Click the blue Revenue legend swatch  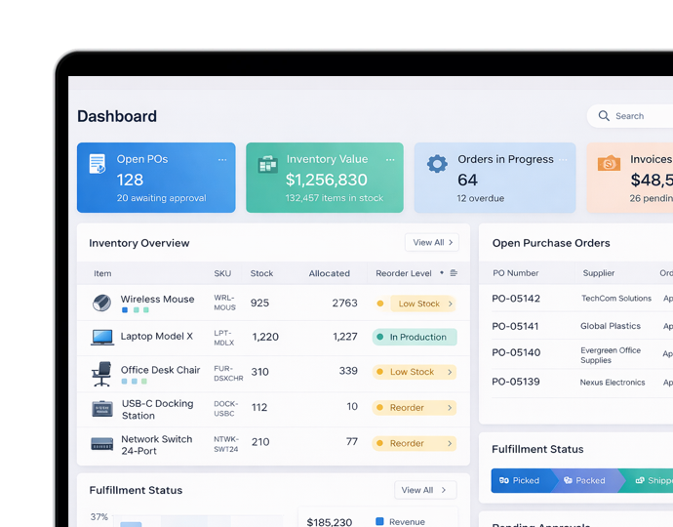[379, 521]
